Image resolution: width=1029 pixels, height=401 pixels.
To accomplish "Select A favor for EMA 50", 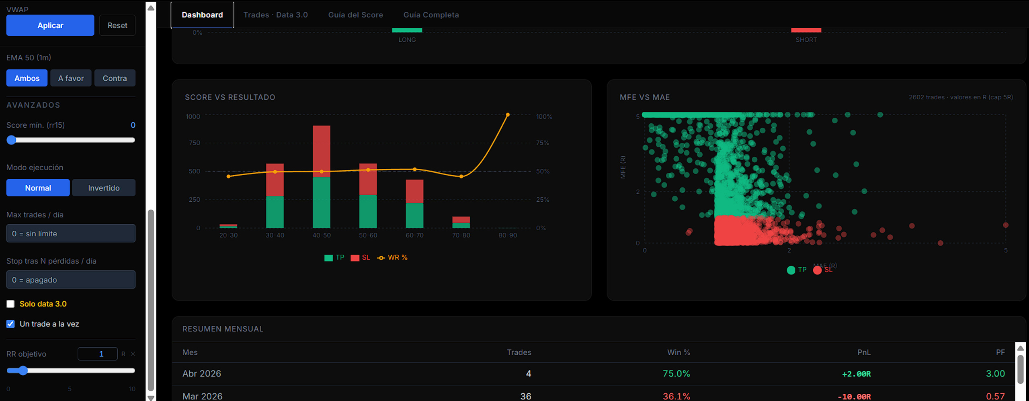I will point(71,78).
